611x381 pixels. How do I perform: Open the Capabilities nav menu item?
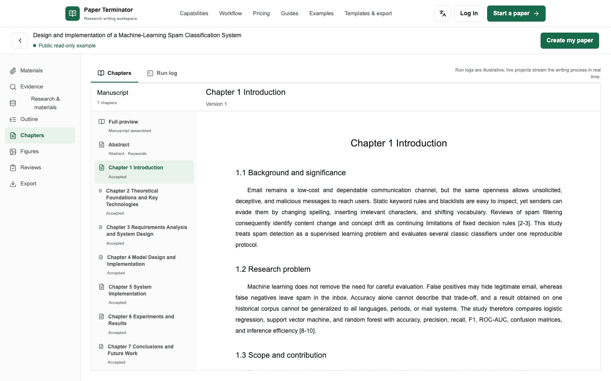click(194, 14)
